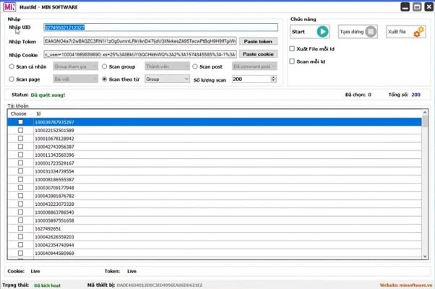Choose the Scan post radio option

point(195,66)
